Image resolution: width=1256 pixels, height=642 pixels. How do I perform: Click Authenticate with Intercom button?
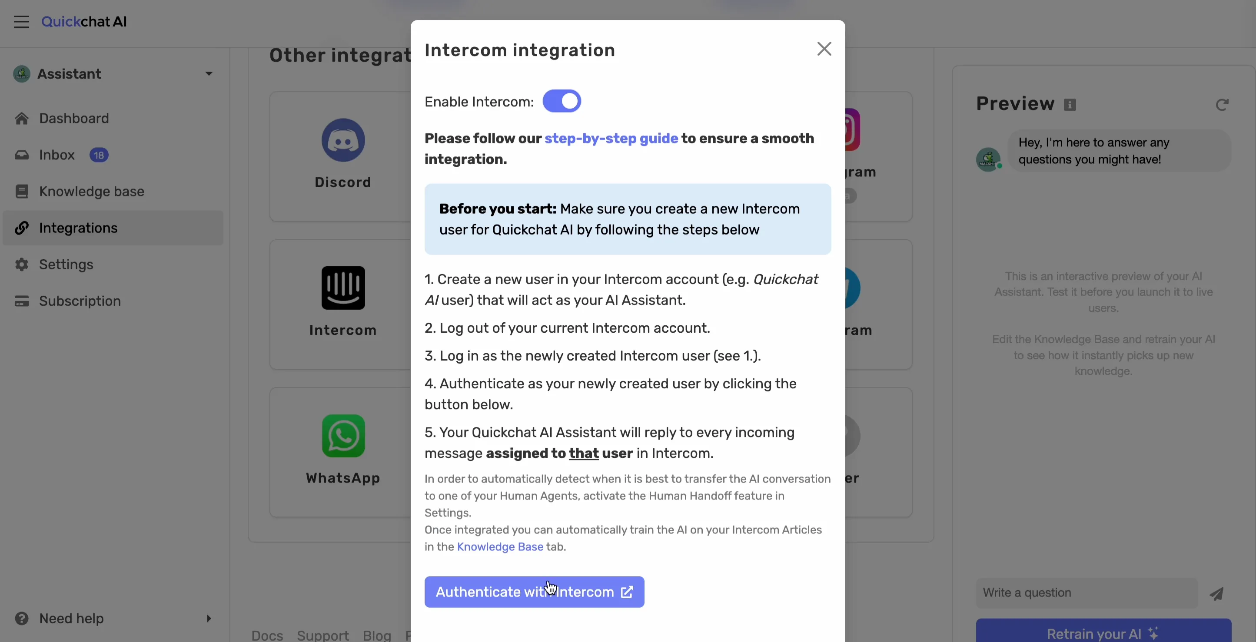[x=534, y=592]
